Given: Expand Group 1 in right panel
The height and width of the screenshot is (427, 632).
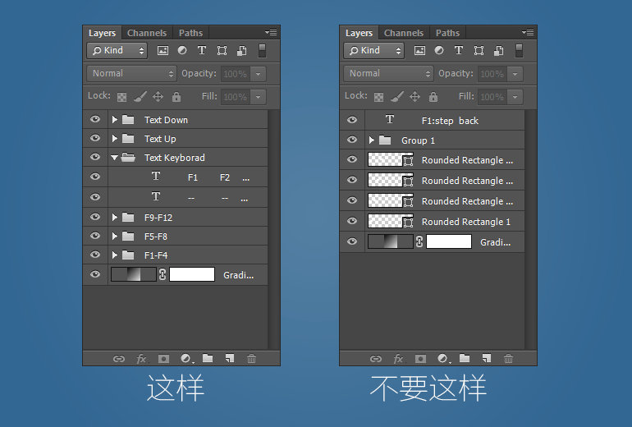Looking at the screenshot, I should tap(371, 140).
